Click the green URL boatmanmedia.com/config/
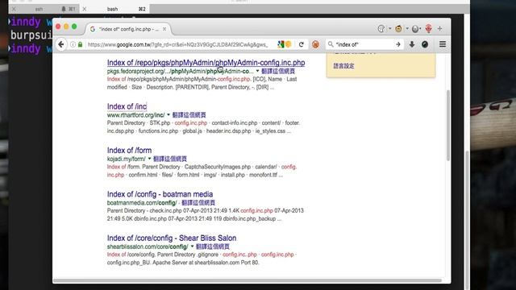Viewport: 516px width, 290px height. pyautogui.click(x=142, y=202)
